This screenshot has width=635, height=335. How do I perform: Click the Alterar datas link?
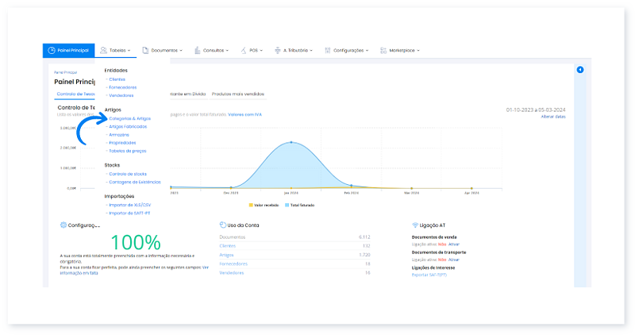tap(552, 117)
